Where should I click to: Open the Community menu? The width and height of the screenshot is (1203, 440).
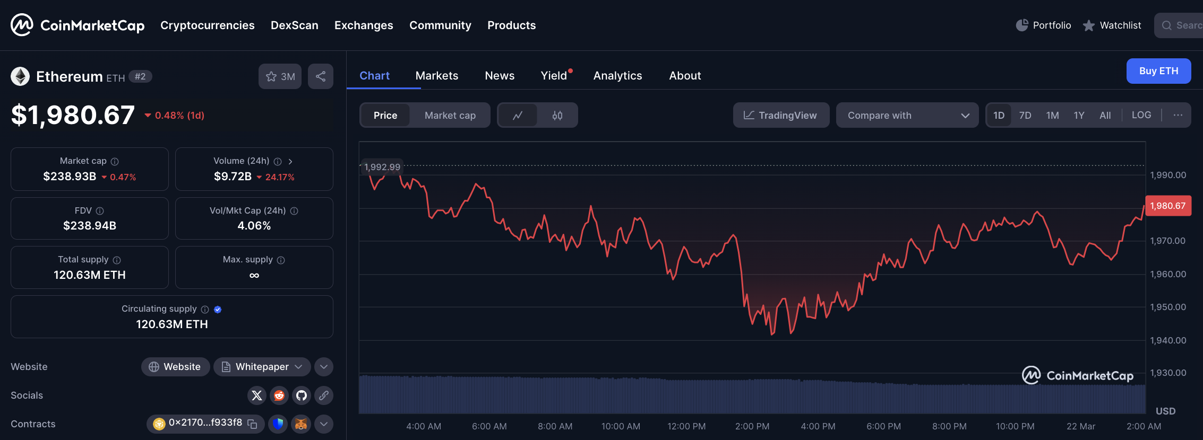click(440, 25)
